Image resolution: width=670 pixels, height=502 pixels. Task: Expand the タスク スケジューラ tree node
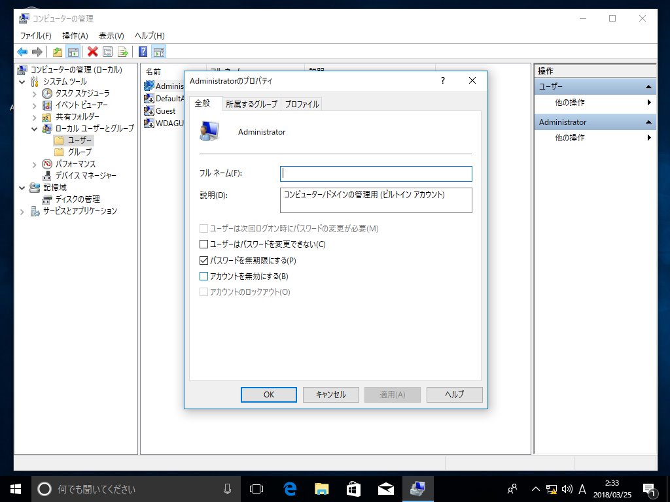click(34, 93)
